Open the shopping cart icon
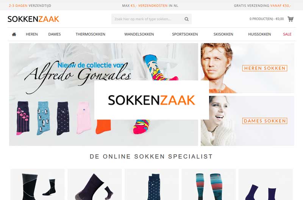The image size is (303, 200). tap(291, 19)
